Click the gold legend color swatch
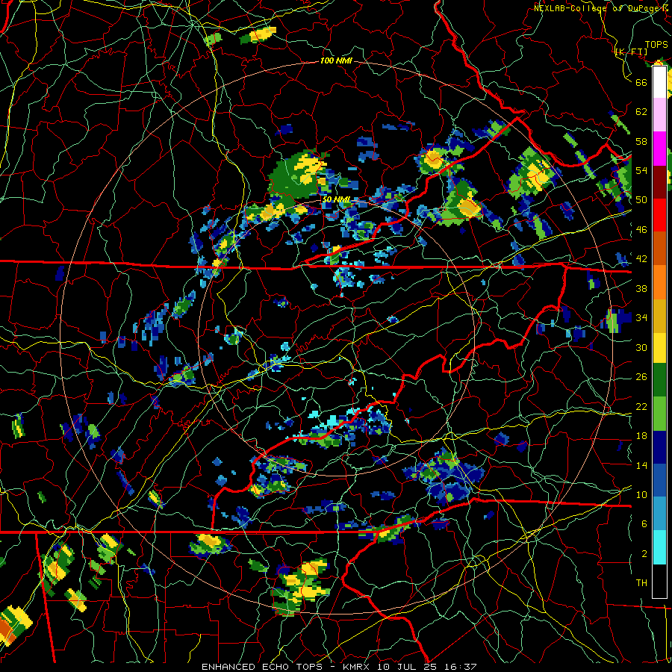The width and height of the screenshot is (672, 672). point(659,316)
